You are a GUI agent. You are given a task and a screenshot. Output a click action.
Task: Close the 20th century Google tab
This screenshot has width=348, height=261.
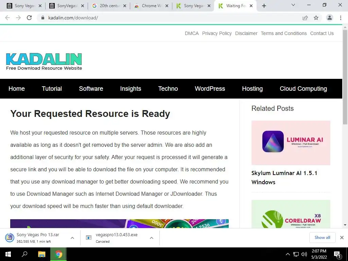pyautogui.click(x=125, y=6)
